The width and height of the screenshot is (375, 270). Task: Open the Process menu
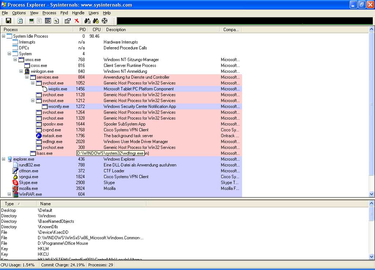click(49, 13)
